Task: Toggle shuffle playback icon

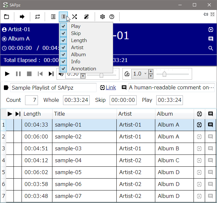Action: click(75, 17)
